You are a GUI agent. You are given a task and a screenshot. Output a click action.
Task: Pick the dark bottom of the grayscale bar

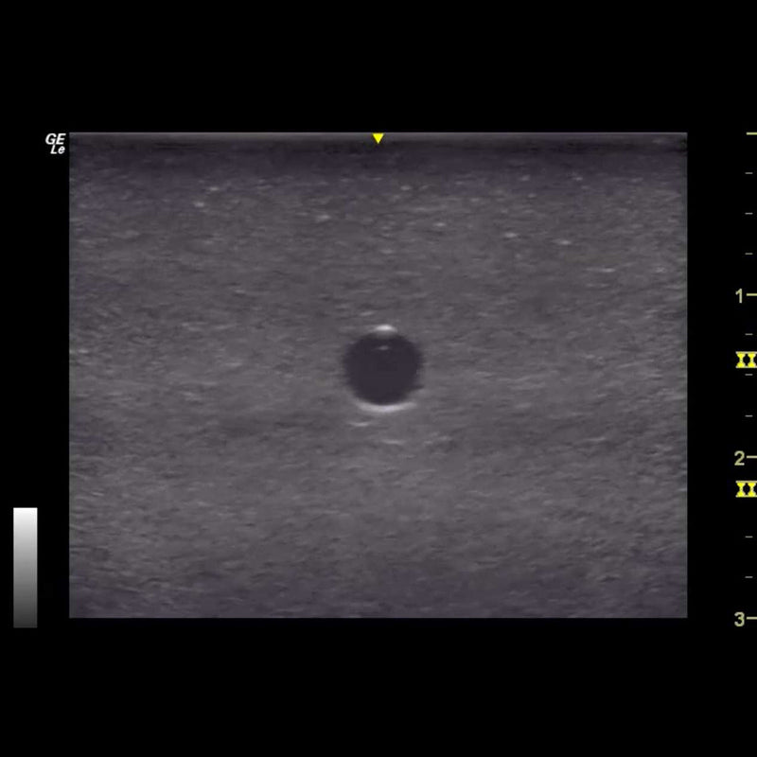point(26,621)
